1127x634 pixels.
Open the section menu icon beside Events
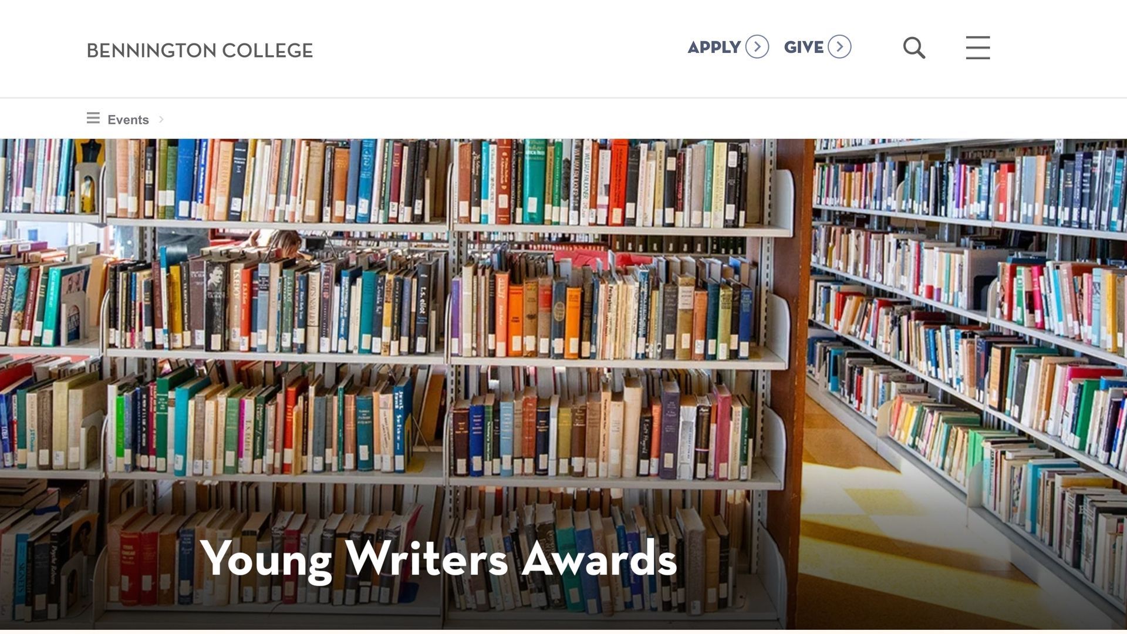point(93,119)
